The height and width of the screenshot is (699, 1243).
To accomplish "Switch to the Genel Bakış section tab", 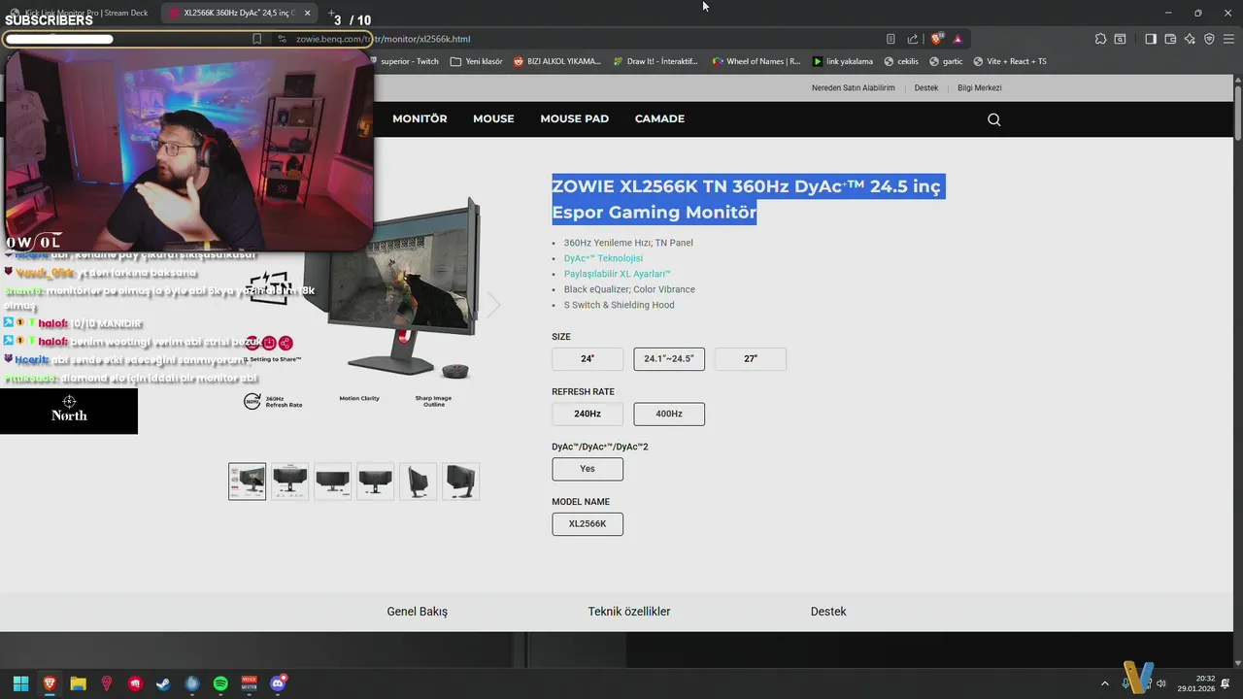I will tap(418, 612).
